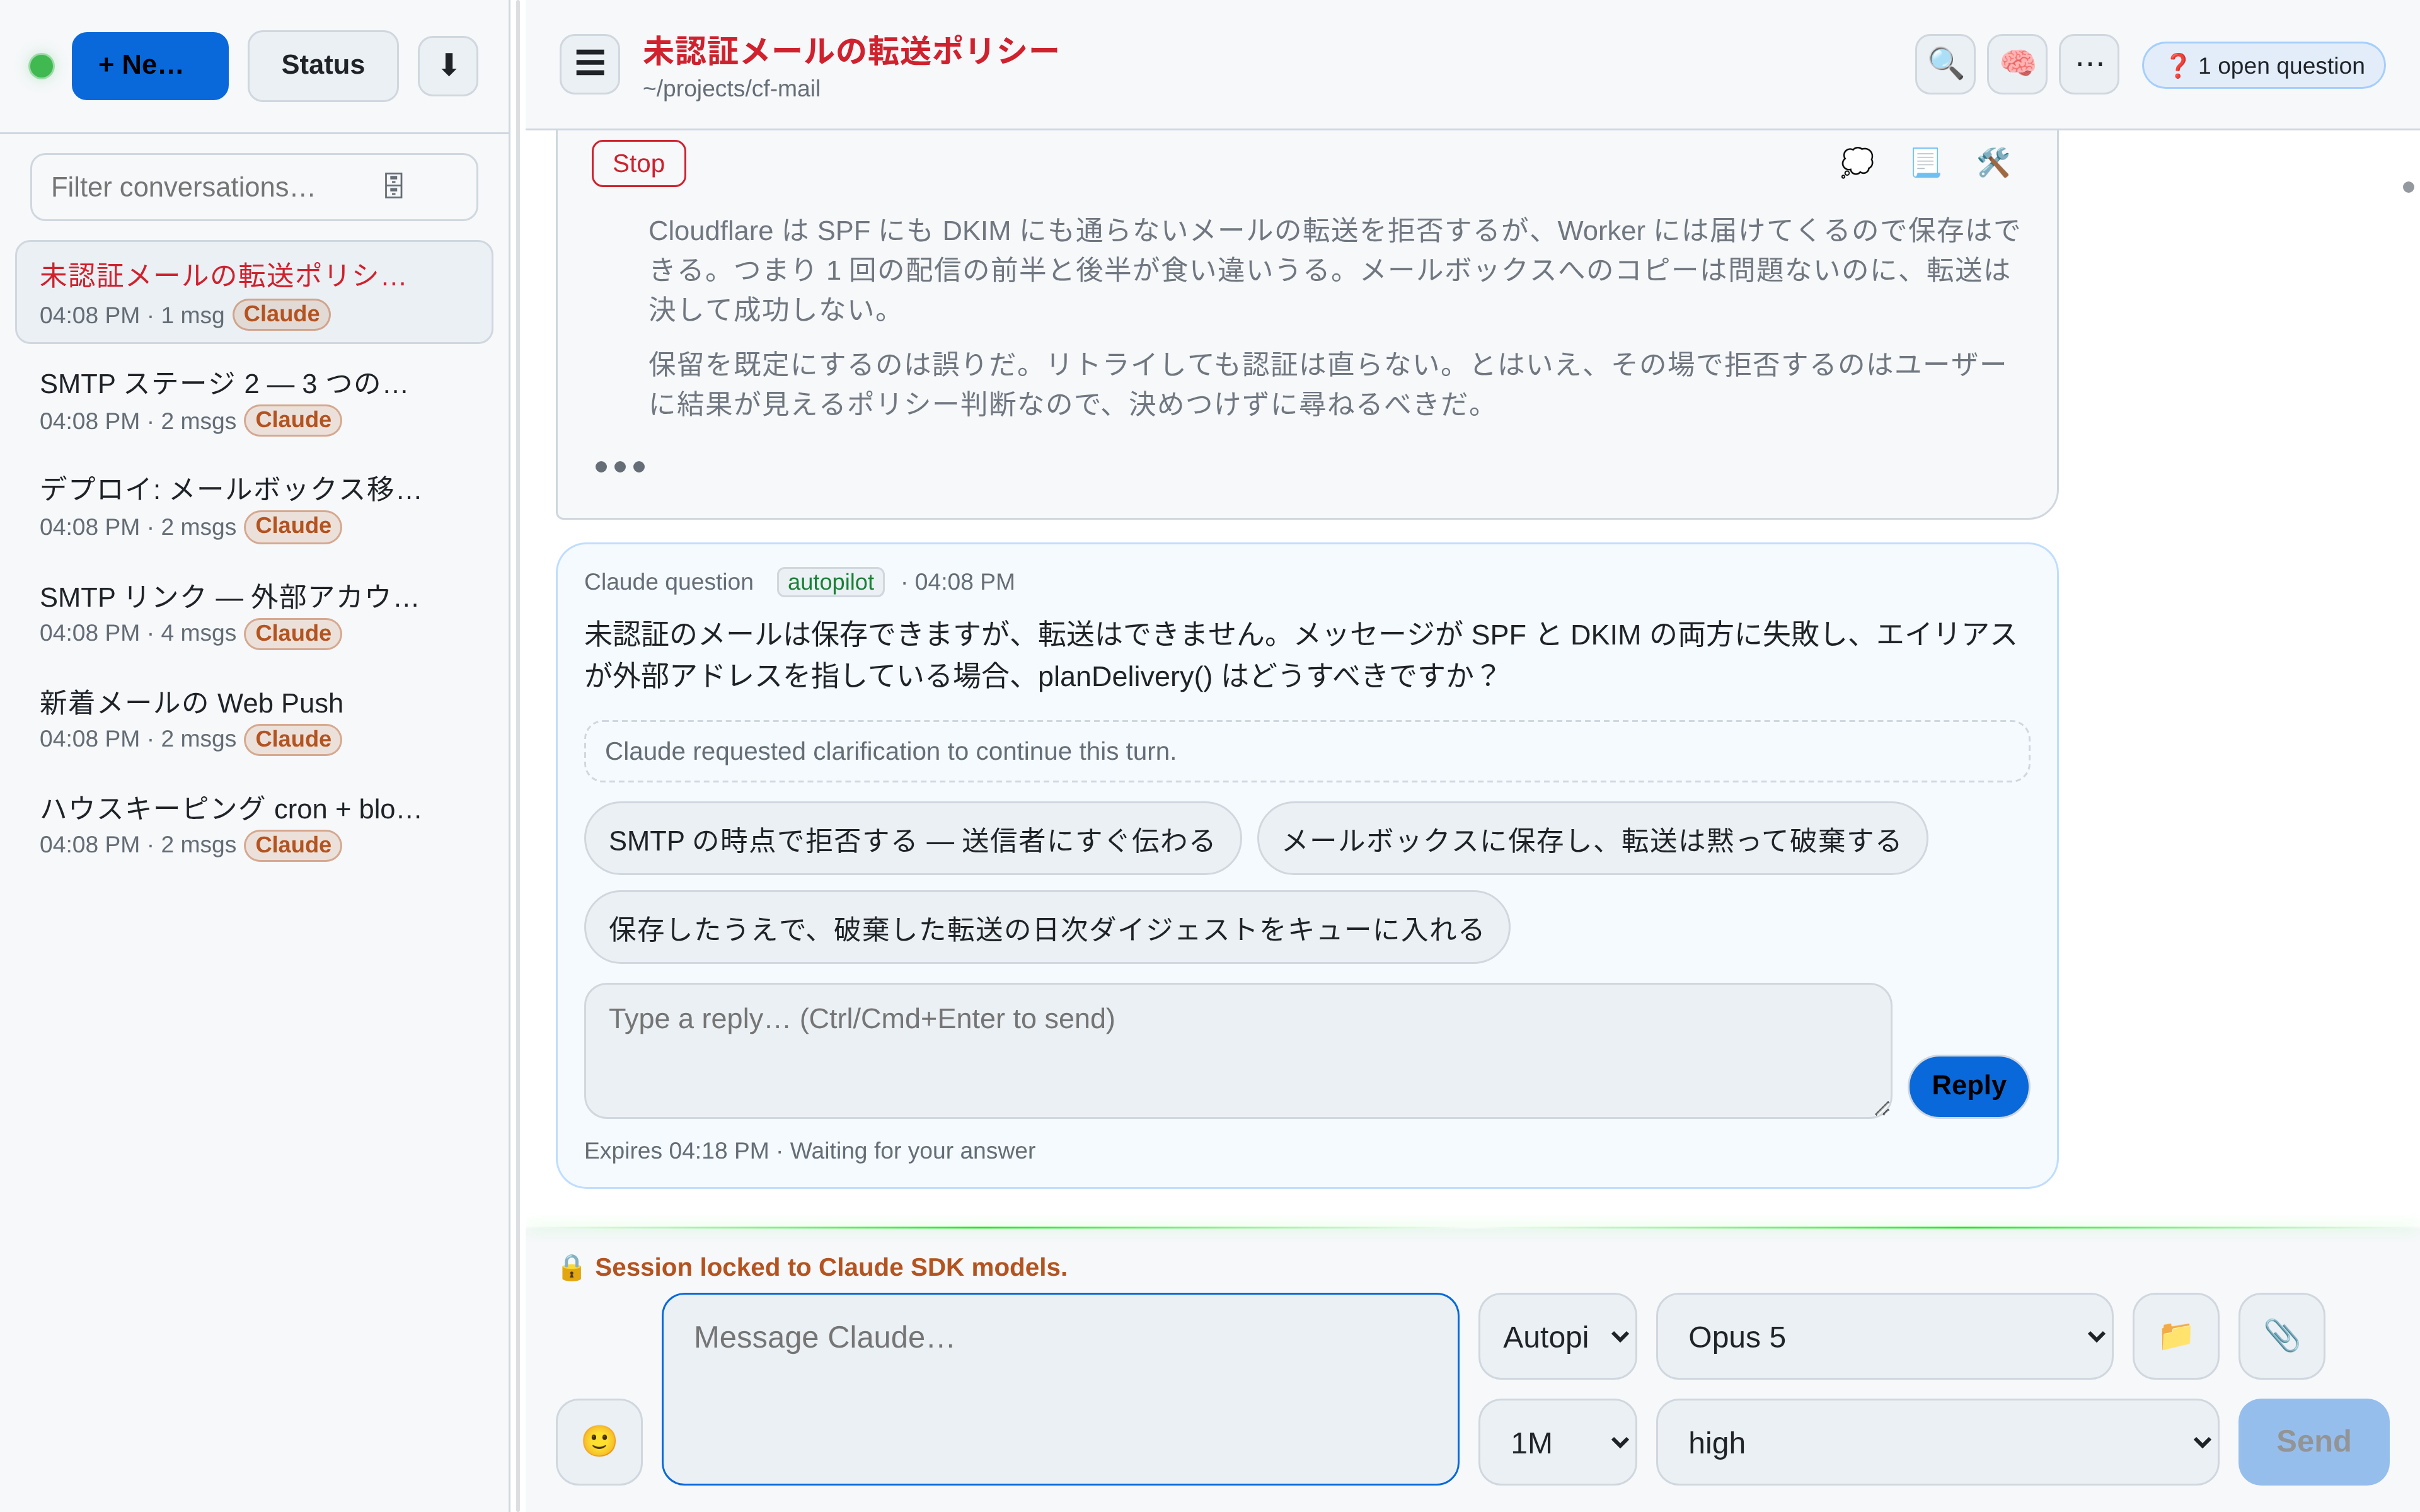The image size is (2420, 1512).
Task: Click the tools hammer-wrench icon in message toolbar
Action: click(x=1993, y=162)
